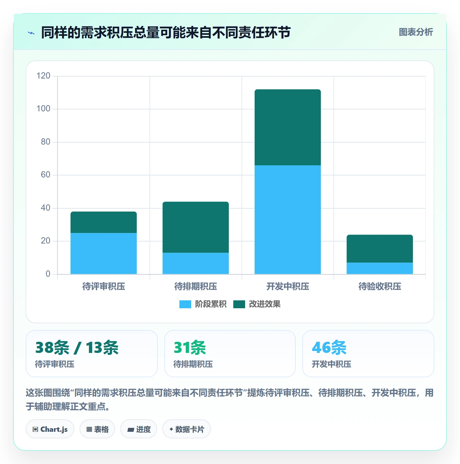Click the y-axis value 120
This screenshot has width=460, height=464.
43,76
